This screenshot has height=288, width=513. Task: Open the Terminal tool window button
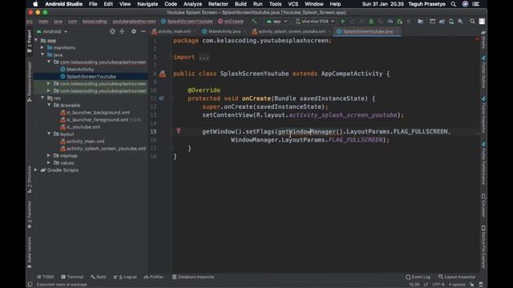click(72, 277)
